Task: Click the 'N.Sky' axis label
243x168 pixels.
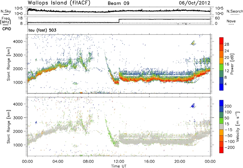Action: 6,11
